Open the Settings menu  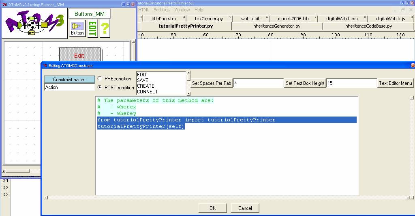161,10
